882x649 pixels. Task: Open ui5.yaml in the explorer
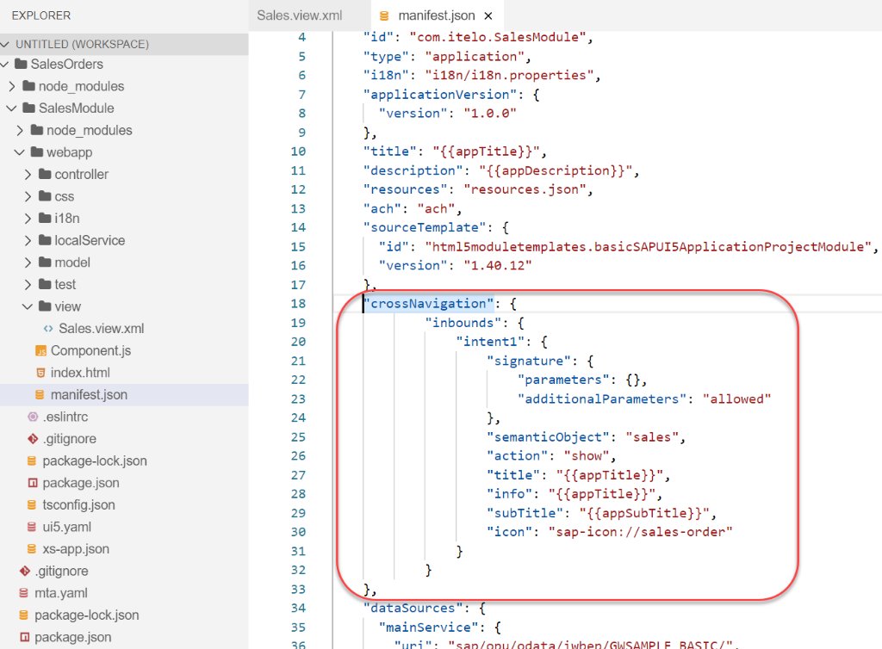66,527
